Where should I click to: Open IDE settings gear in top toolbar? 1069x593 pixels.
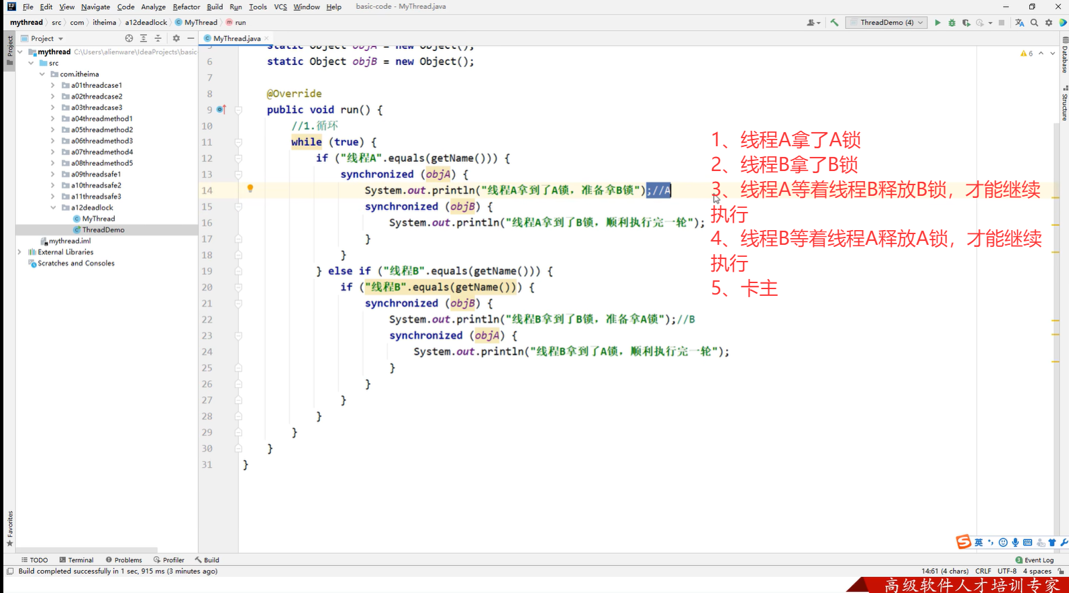click(1049, 23)
